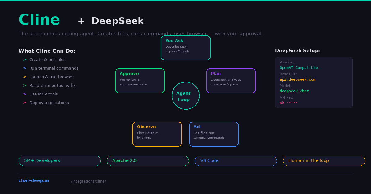The height and width of the screenshot is (194, 371).
Task: Click the DeepSeek wordmark in the header
Action: (117, 21)
